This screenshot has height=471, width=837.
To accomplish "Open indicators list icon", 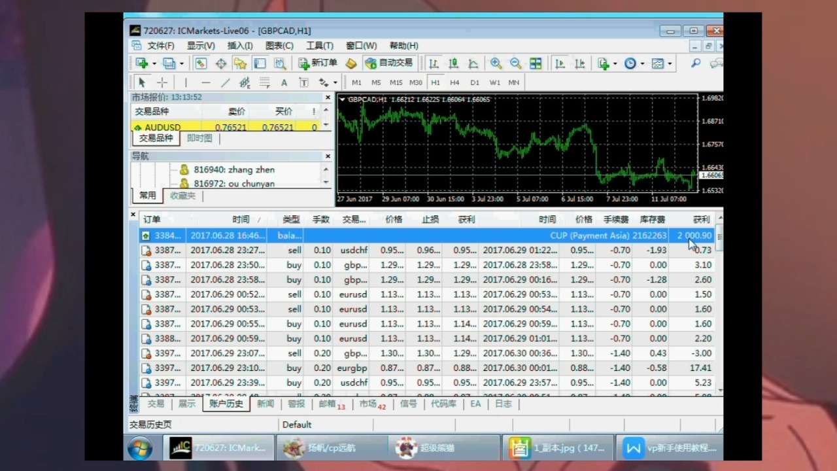I will tap(603, 63).
